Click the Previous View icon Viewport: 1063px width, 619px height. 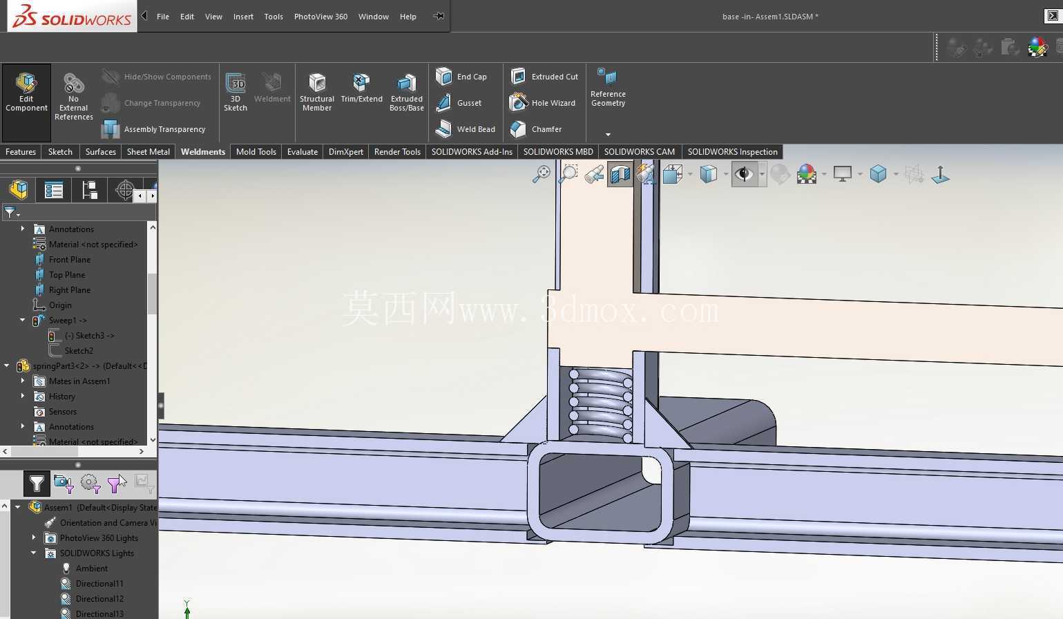[x=594, y=174]
